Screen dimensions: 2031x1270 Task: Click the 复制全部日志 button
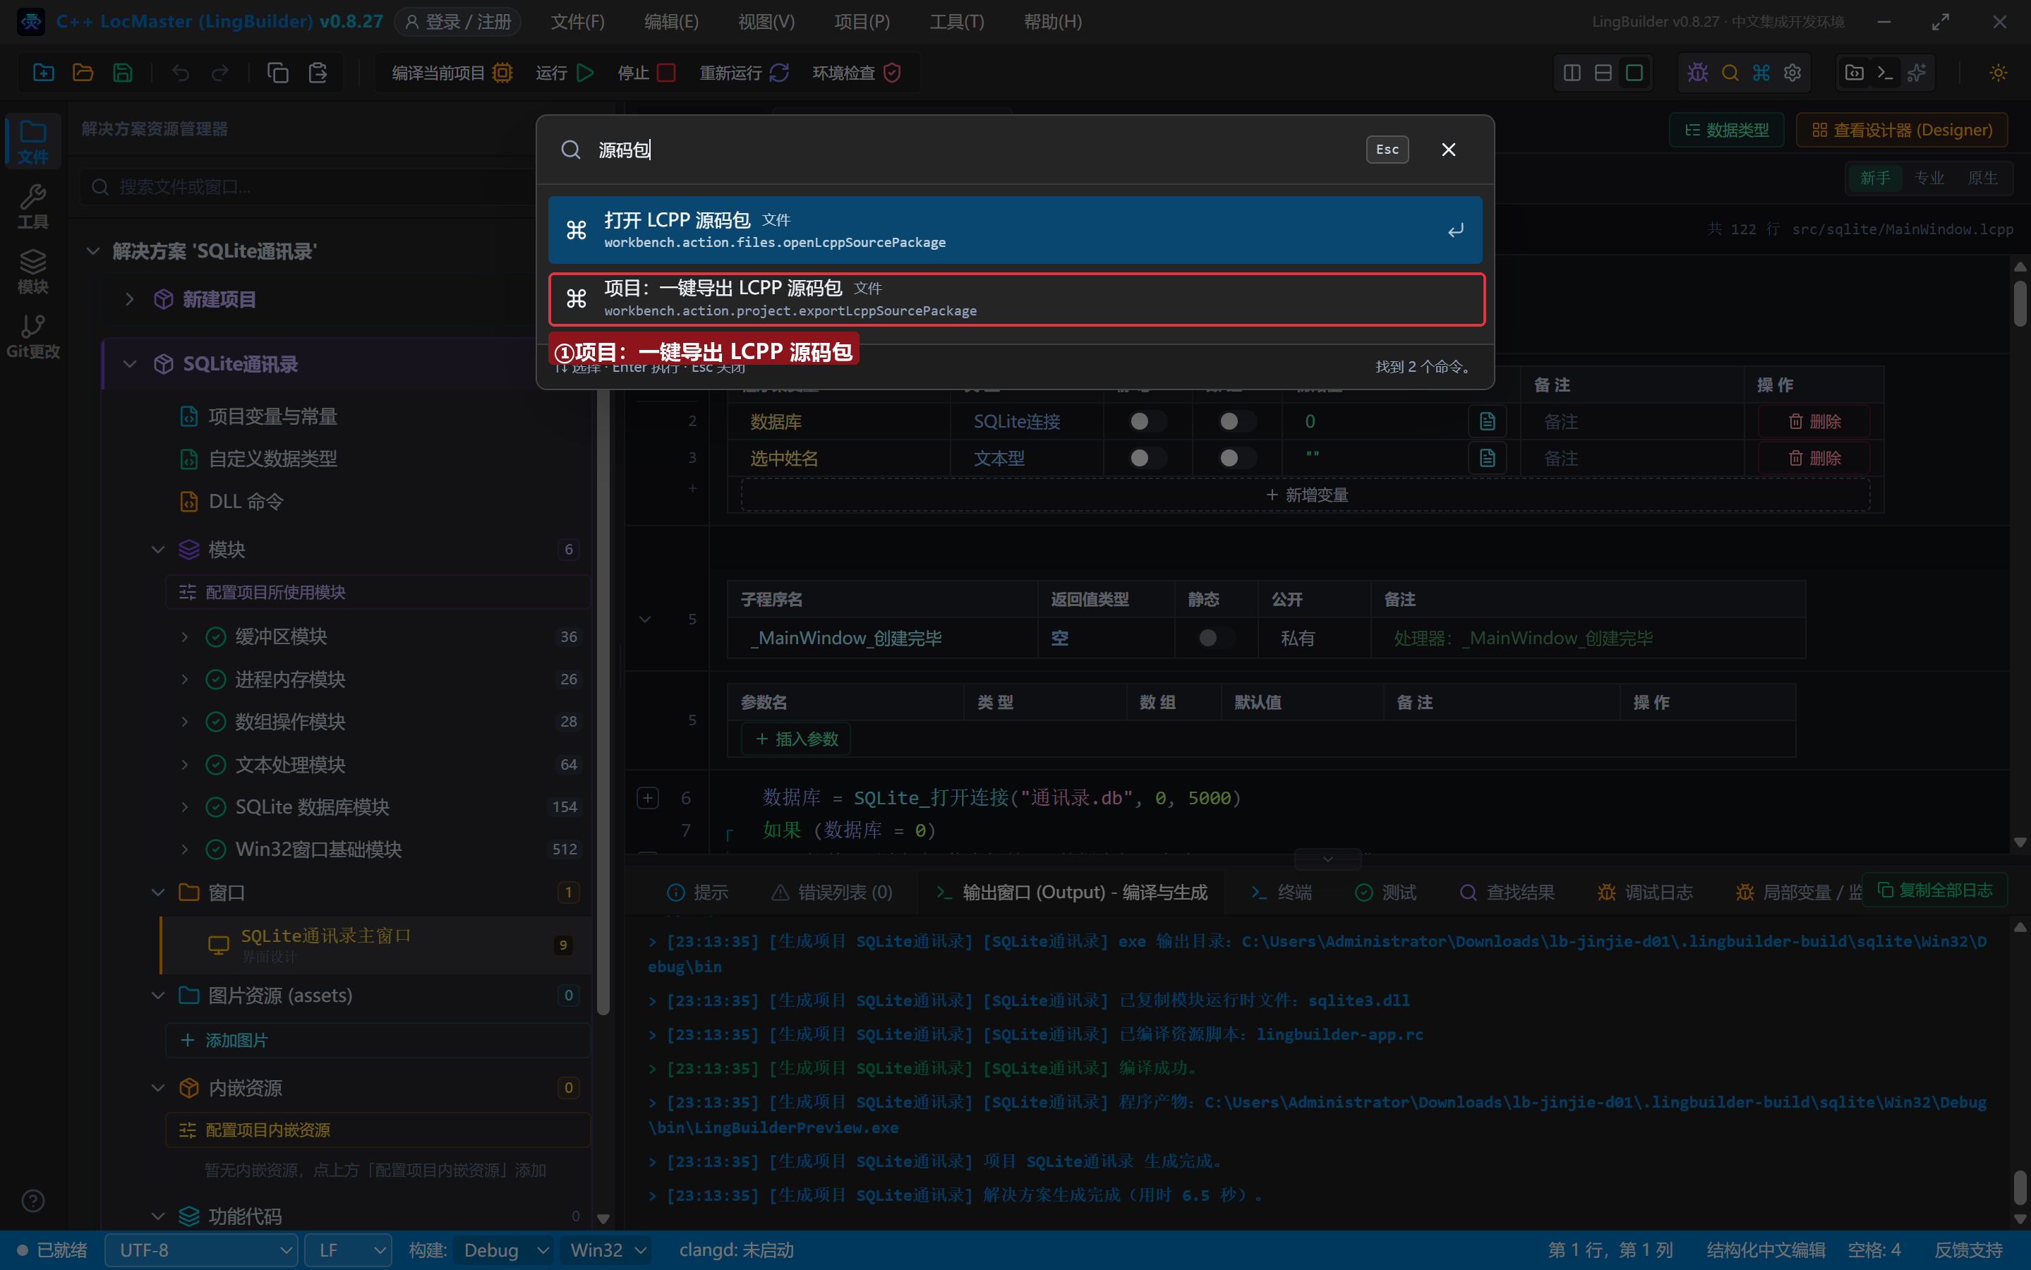coord(1934,890)
